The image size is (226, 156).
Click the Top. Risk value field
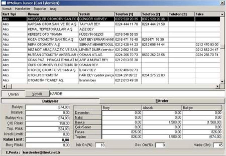47,129
